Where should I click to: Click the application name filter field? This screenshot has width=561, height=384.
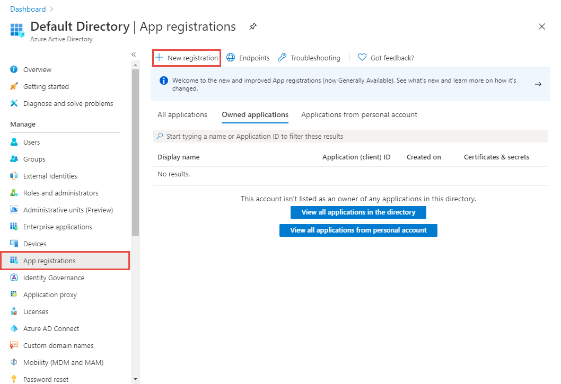(350, 136)
